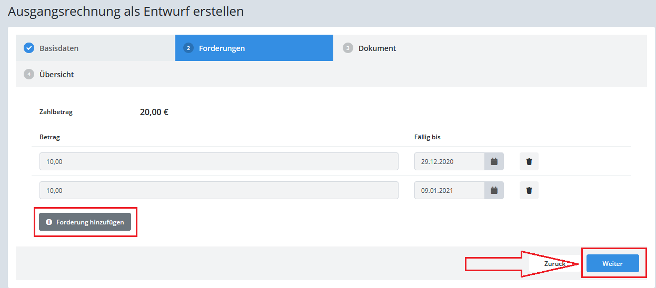Focus the due date field 09.01.2021
The width and height of the screenshot is (656, 288).
pos(450,190)
